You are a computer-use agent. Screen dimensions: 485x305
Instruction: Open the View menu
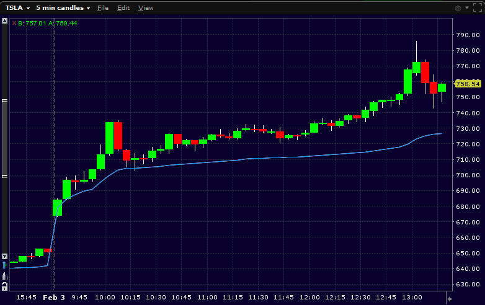click(x=146, y=8)
